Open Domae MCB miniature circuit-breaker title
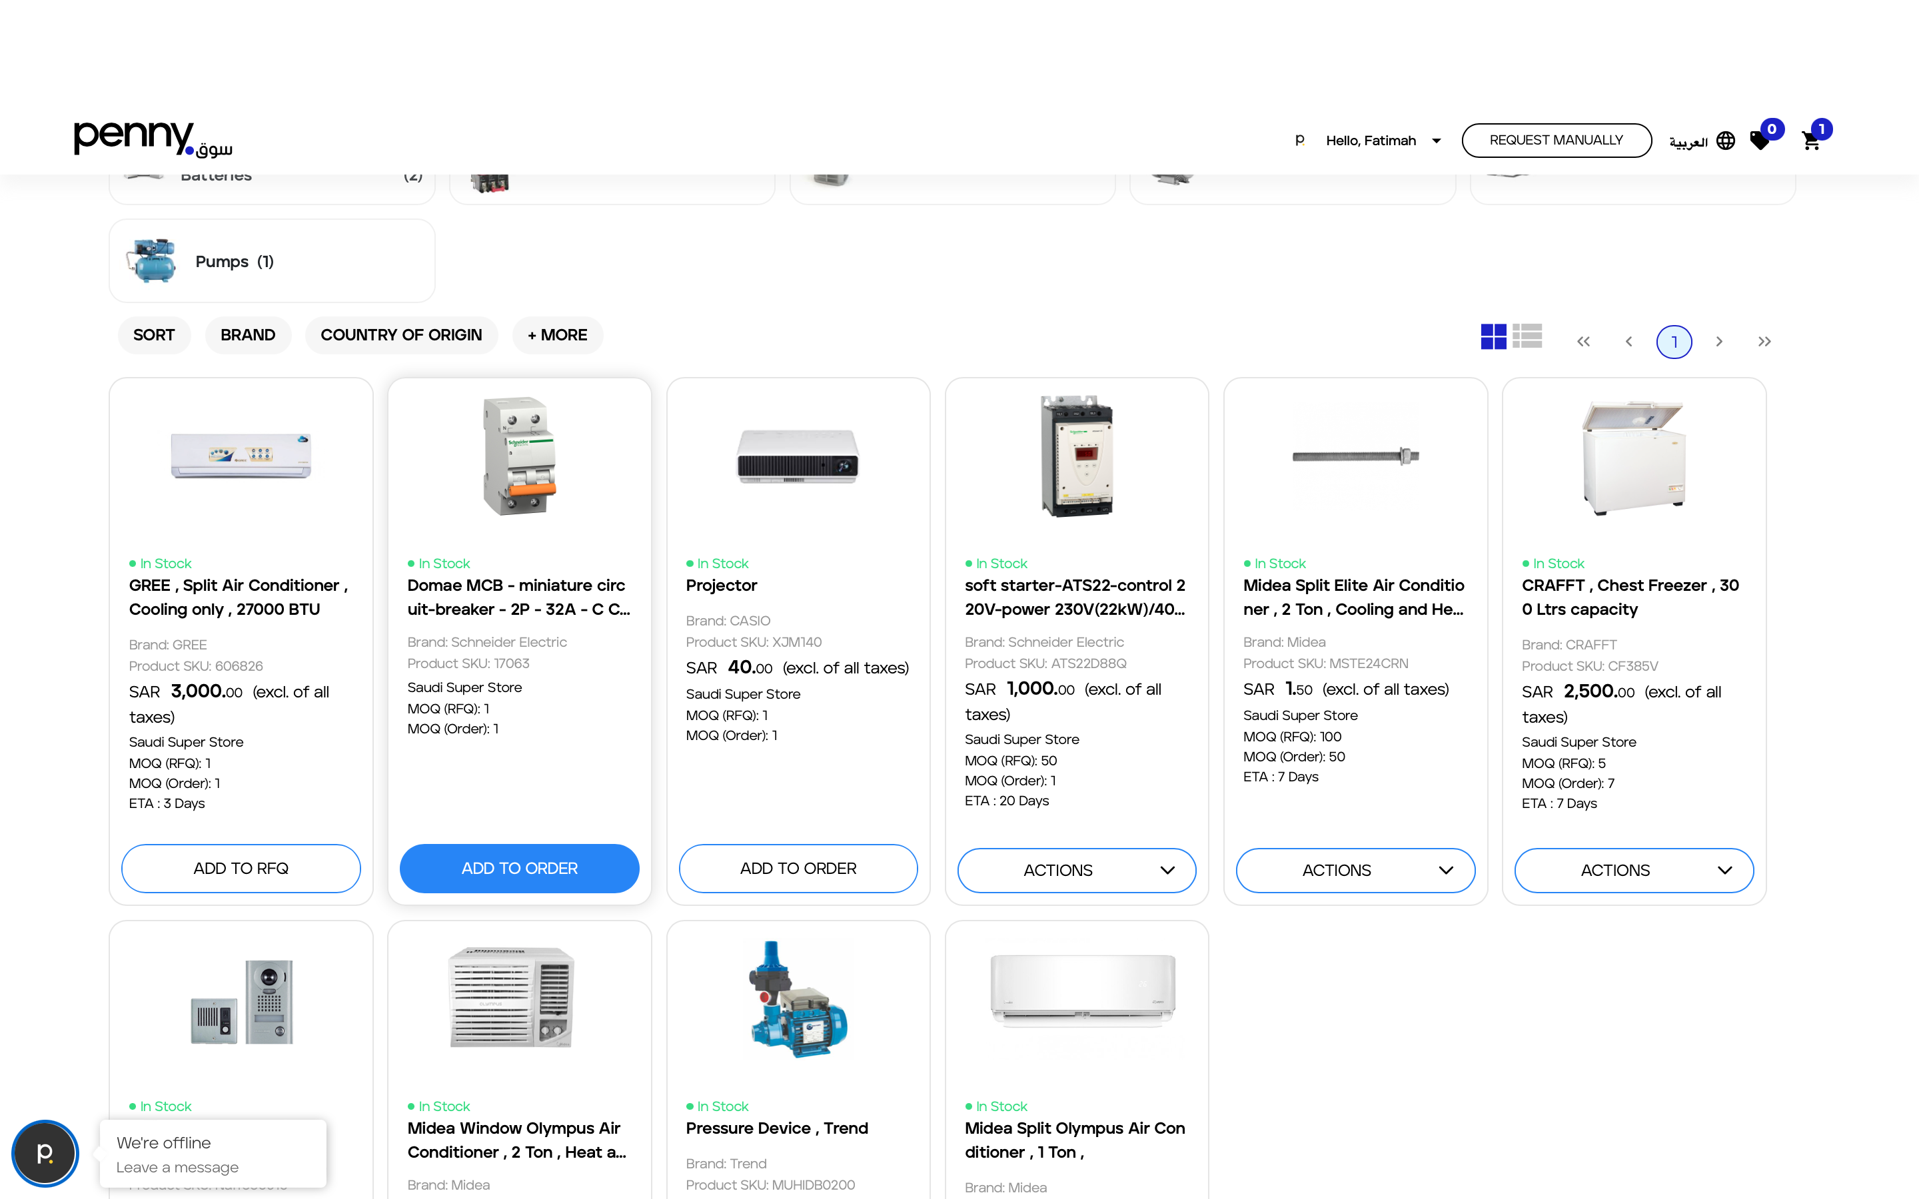This screenshot has height=1199, width=1919. (518, 597)
